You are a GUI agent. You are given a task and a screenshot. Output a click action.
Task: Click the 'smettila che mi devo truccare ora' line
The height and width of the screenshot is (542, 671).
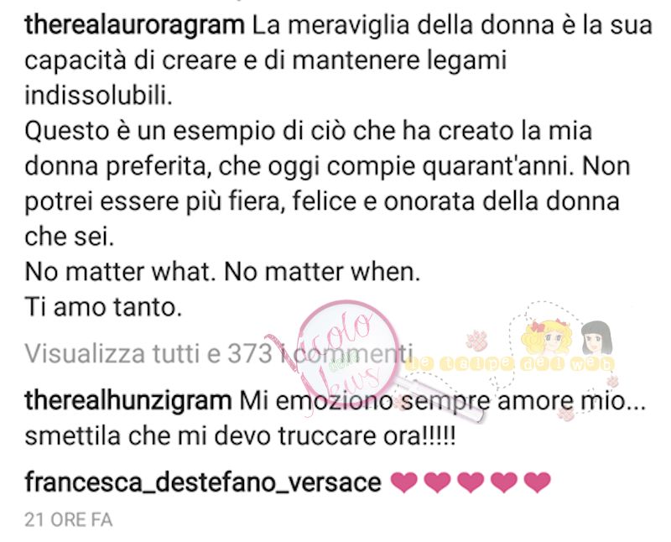coord(240,436)
